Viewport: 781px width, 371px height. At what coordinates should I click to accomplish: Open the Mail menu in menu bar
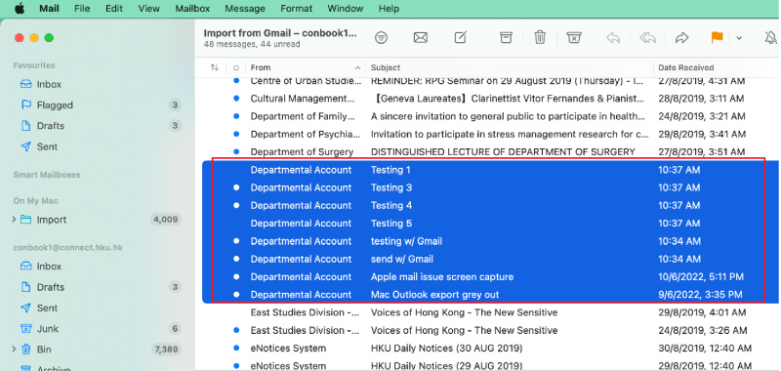tap(50, 9)
